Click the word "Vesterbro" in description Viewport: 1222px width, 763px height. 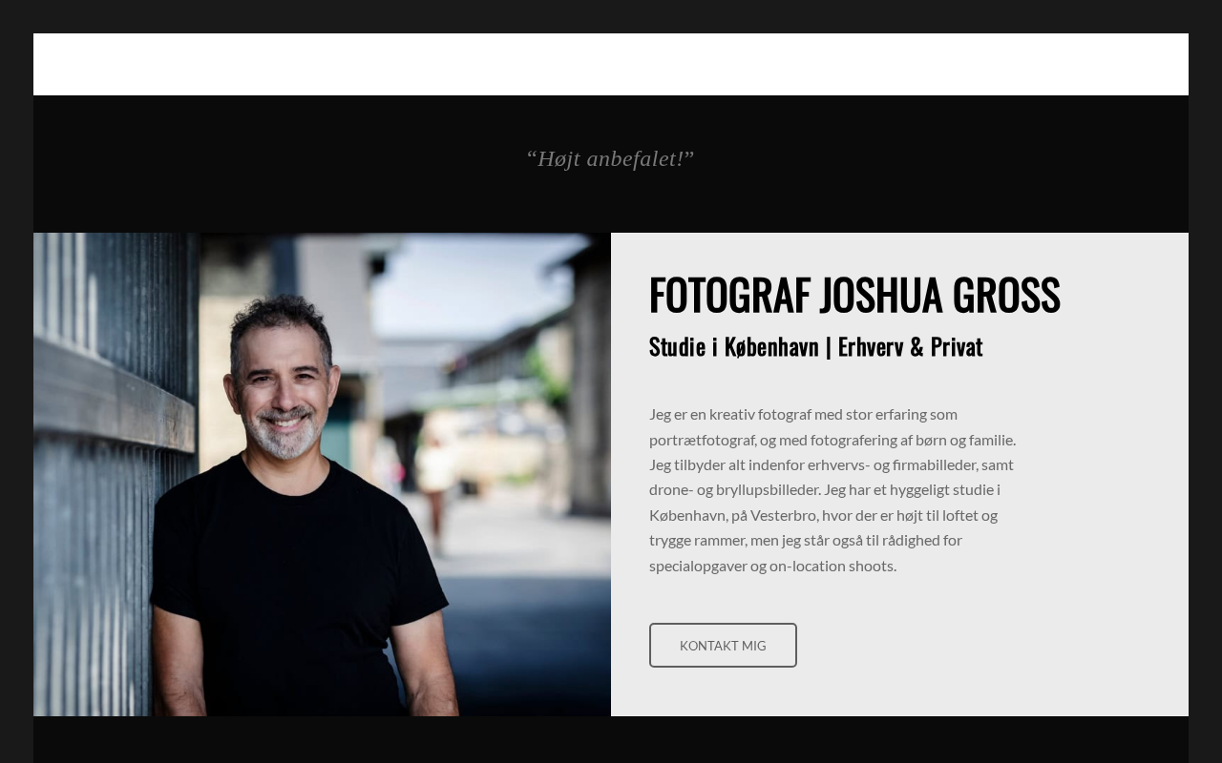785,515
